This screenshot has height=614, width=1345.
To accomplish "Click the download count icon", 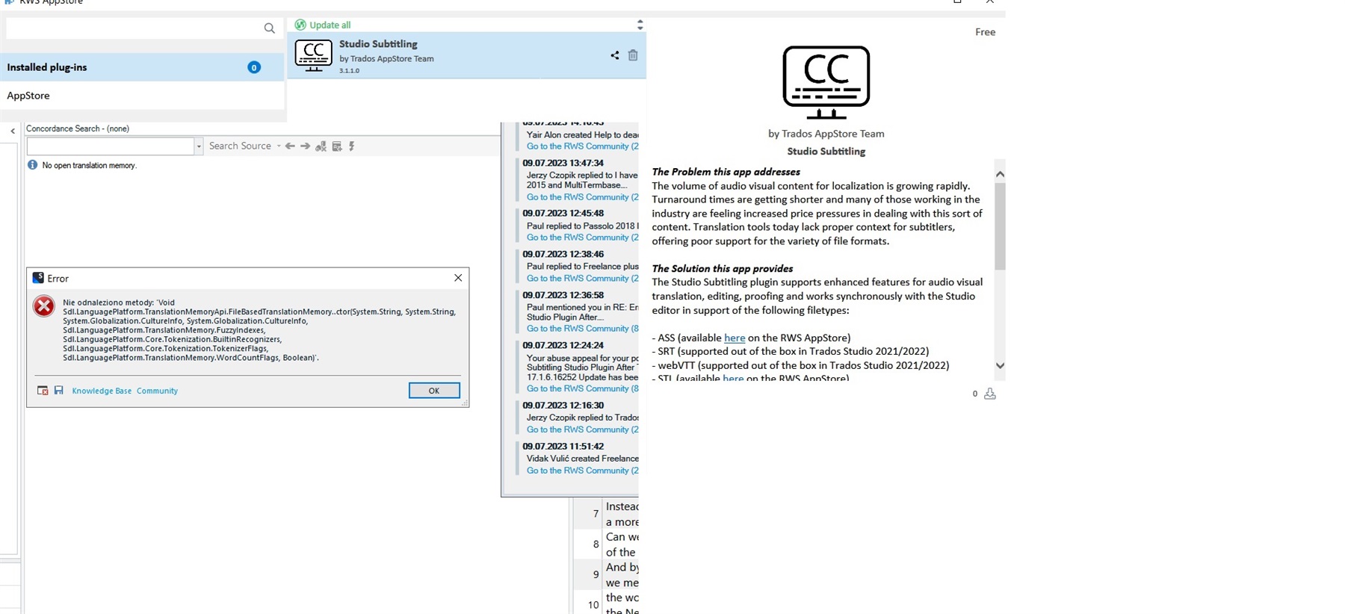I will pos(989,394).
